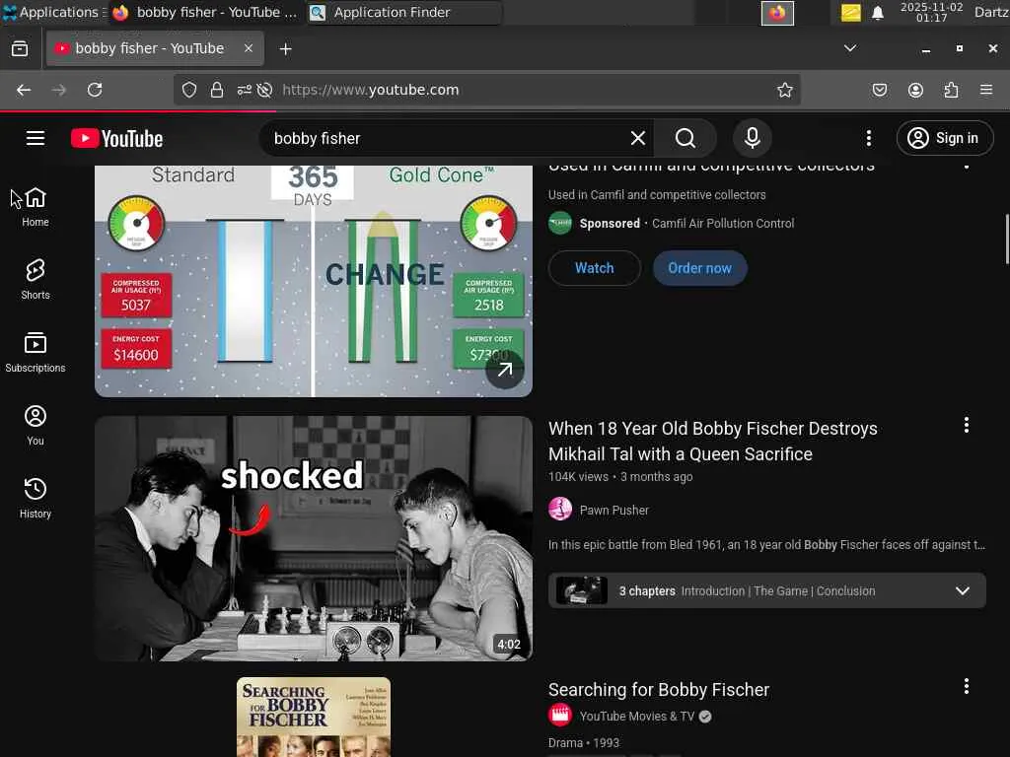Open the Pawn Pusher channel name link

613,510
